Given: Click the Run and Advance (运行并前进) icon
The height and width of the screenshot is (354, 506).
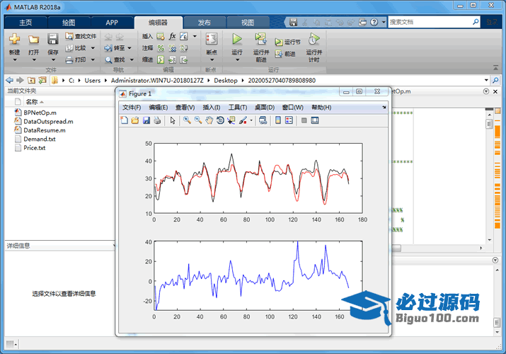Looking at the screenshot, I should coord(260,39).
